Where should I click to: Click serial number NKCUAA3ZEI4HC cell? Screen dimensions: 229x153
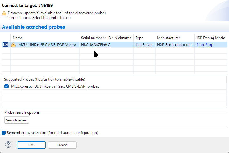[96, 45]
